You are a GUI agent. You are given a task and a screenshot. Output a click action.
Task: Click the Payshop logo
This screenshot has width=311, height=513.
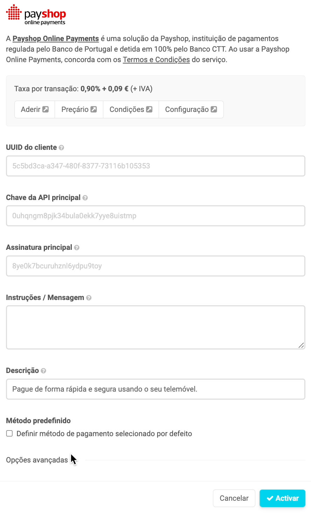[x=36, y=15]
